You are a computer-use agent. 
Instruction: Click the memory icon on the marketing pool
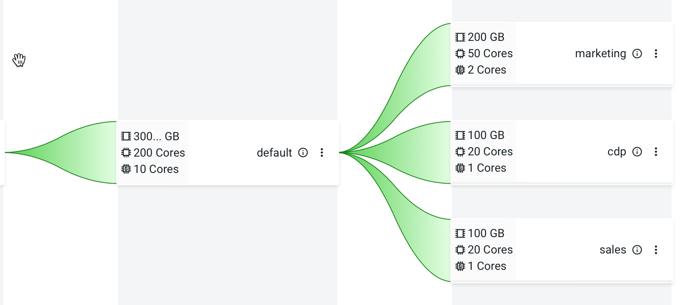[460, 37]
